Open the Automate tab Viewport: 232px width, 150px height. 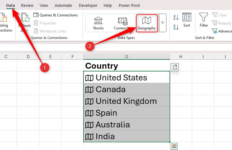(63, 6)
